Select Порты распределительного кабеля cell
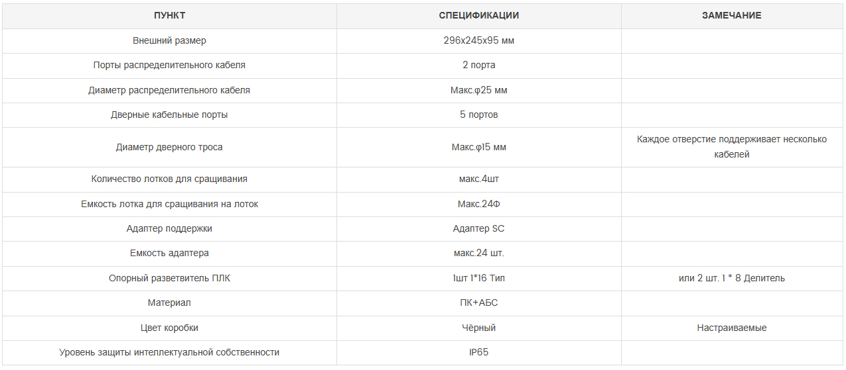Image resolution: width=846 pixels, height=370 pixels. pyautogui.click(x=169, y=66)
